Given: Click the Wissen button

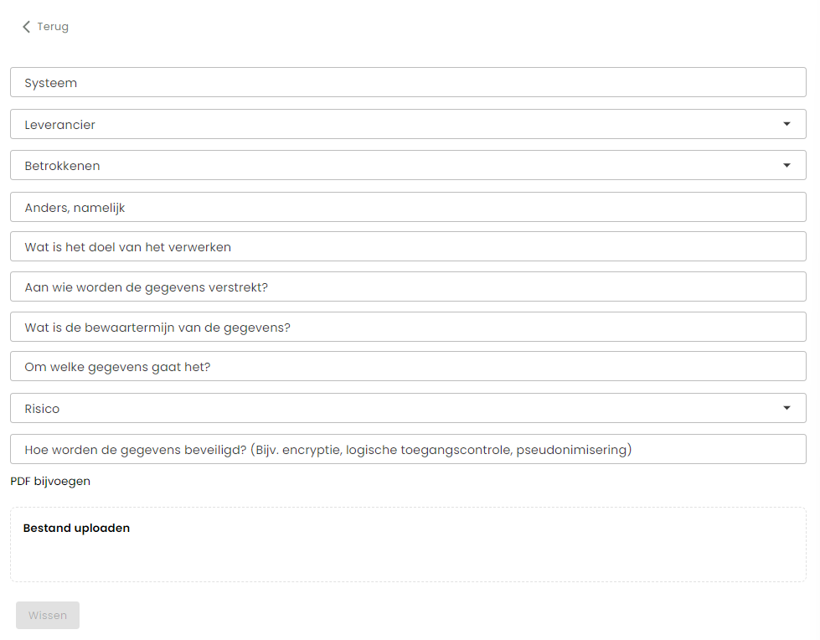Looking at the screenshot, I should [x=48, y=615].
